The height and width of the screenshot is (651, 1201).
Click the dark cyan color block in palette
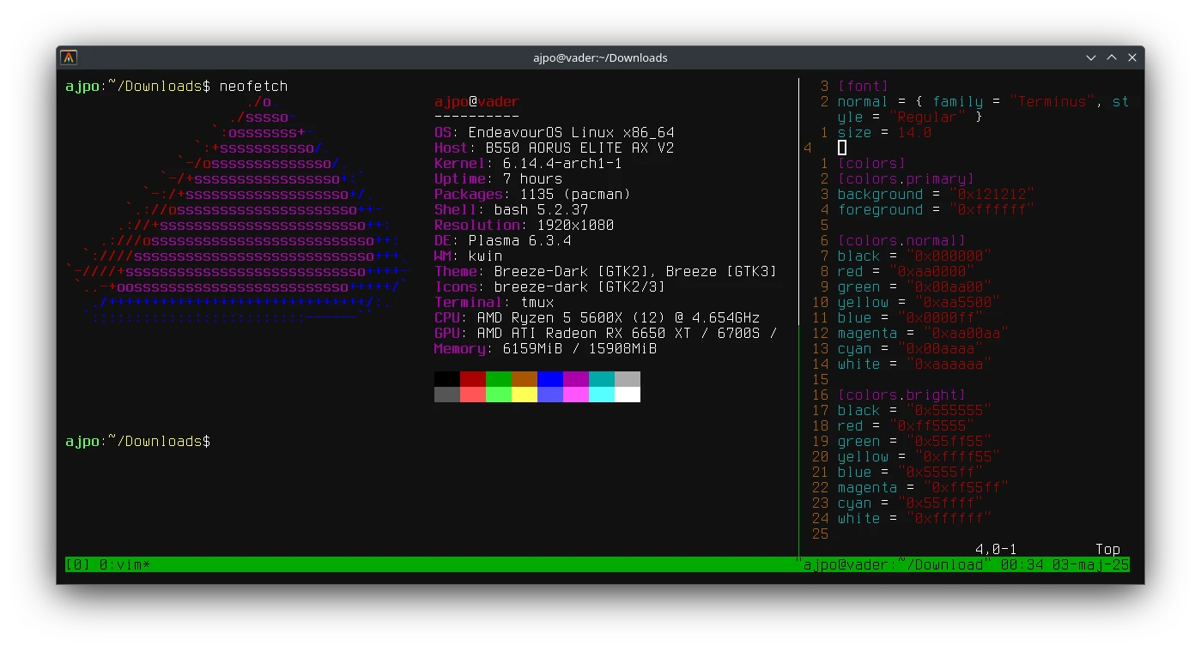tap(602, 379)
